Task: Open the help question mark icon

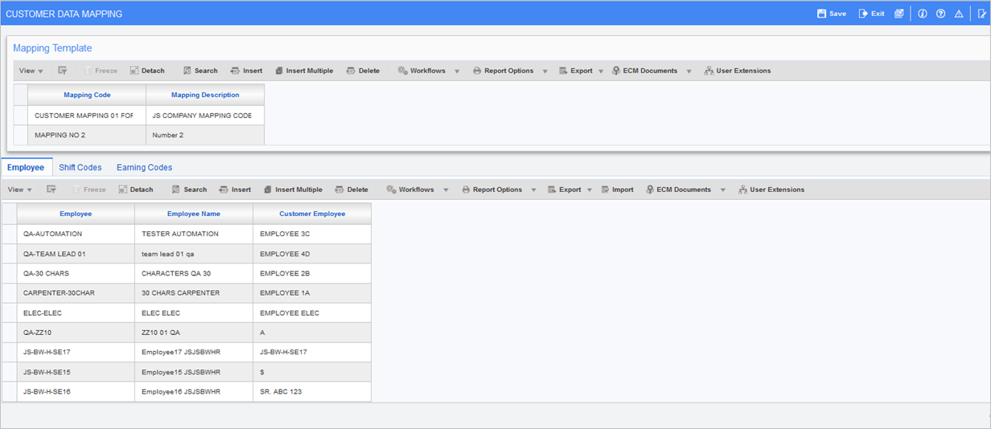Action: (x=940, y=14)
